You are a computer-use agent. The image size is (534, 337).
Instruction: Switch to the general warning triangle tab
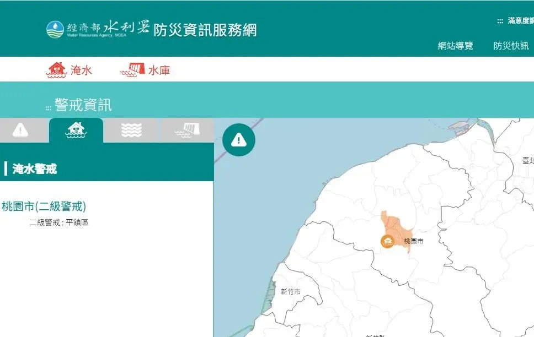pos(20,130)
